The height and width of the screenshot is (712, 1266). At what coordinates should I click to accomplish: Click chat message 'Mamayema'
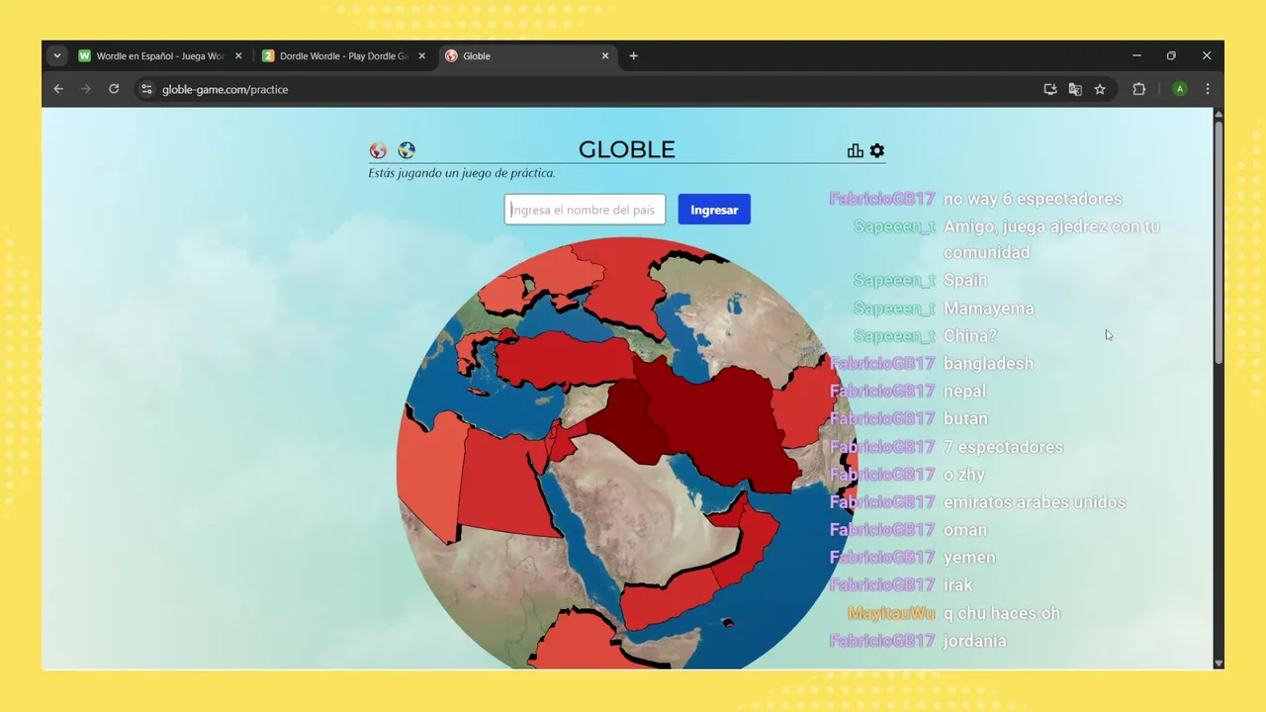[989, 309]
